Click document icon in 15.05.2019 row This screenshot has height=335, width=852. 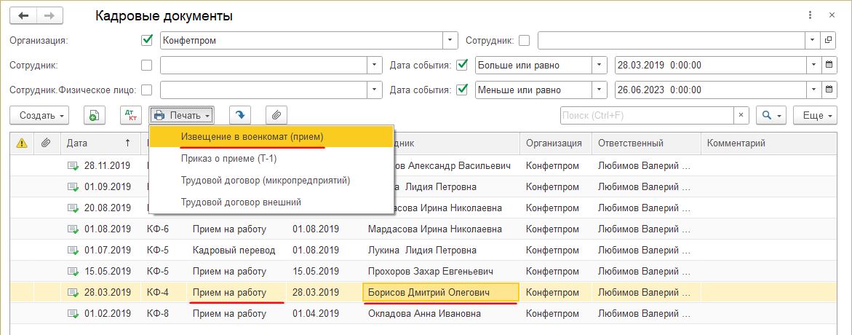(x=73, y=271)
